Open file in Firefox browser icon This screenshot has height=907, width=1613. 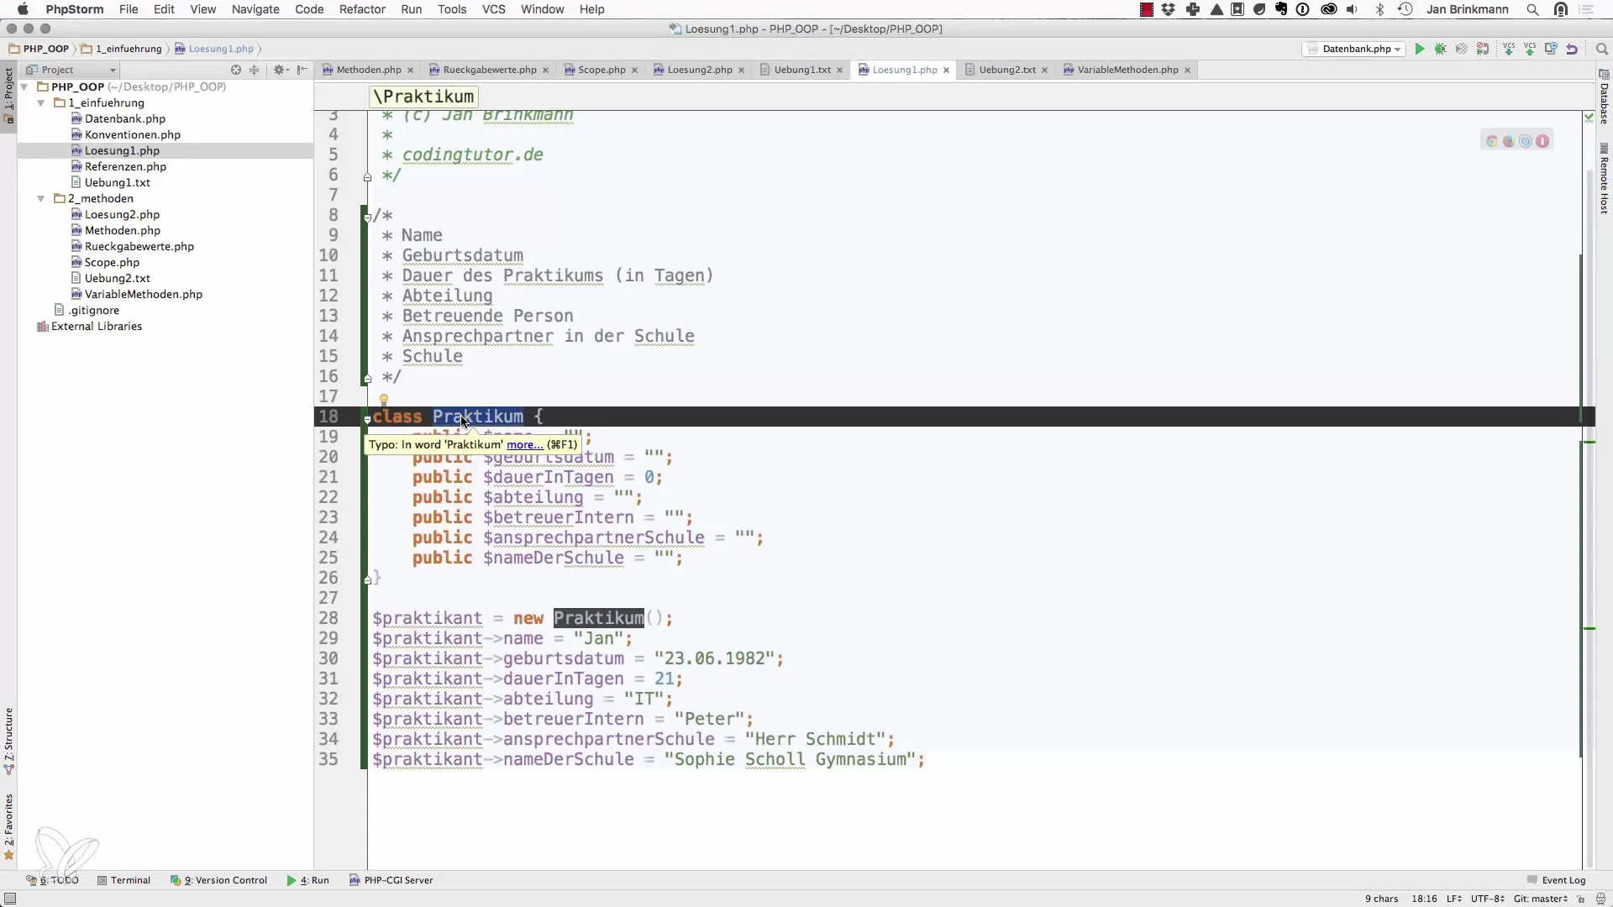pyautogui.click(x=1509, y=141)
